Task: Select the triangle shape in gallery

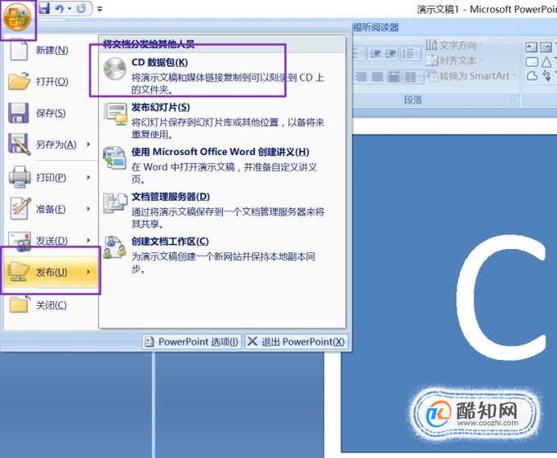Action: click(546, 62)
